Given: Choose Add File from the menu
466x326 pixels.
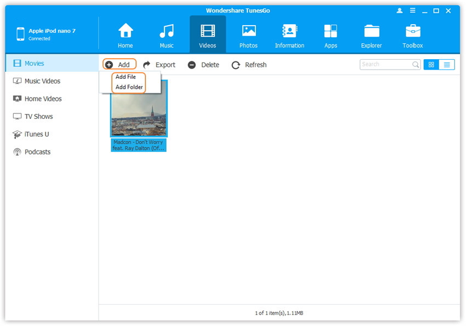Looking at the screenshot, I should (126, 77).
